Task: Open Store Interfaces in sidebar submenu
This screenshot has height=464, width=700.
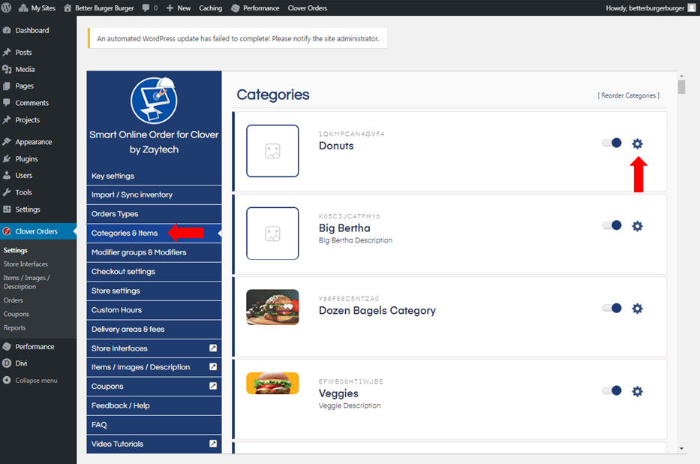Action: tap(26, 264)
